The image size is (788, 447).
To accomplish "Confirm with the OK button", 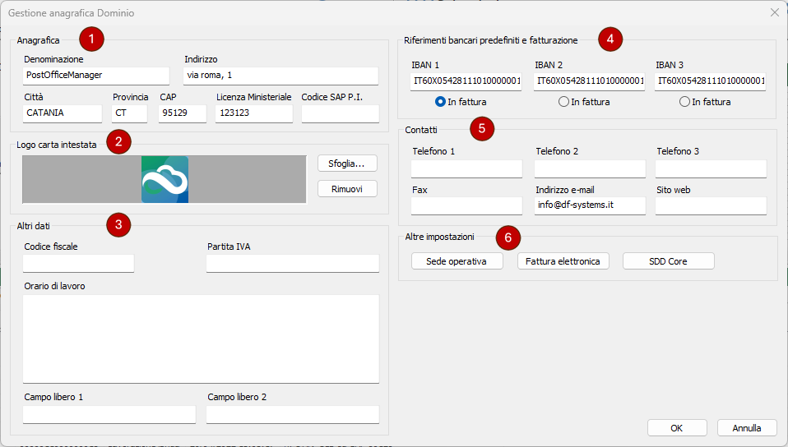I will (676, 428).
